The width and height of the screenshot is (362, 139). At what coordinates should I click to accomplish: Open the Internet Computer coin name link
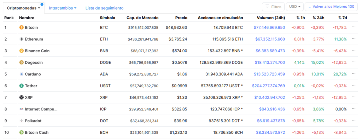click(41, 109)
